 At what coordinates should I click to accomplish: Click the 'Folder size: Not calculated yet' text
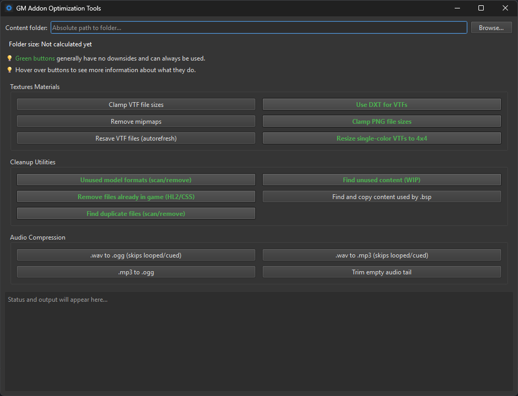(50, 44)
